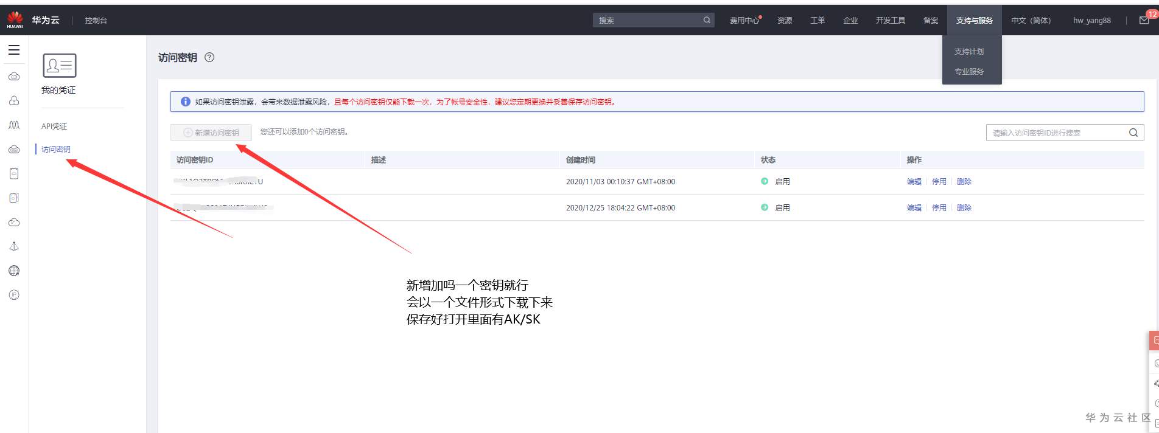This screenshot has height=433, width=1159.
Task: Open the 工单 header item
Action: tap(818, 20)
